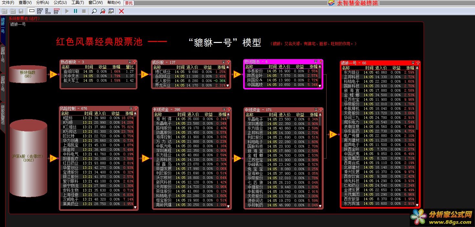
Task: Select the single-box layout toolbar icon
Action: [31, 11]
